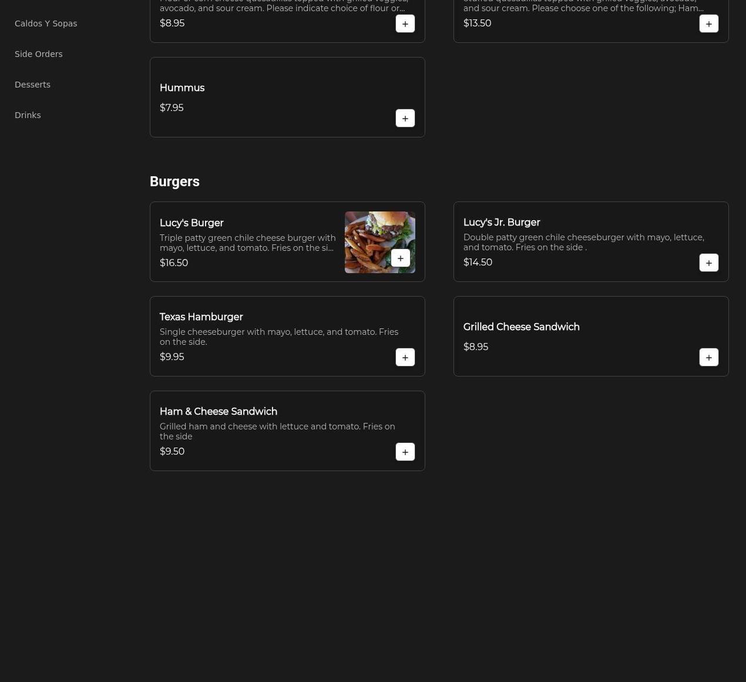Click the plus icon on Lucy's Burger photo
Image resolution: width=746 pixels, height=682 pixels.
(x=400, y=258)
